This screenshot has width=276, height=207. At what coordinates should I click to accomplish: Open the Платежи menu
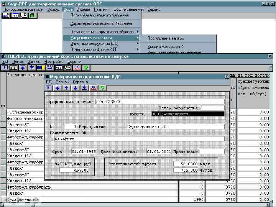(x=102, y=10)
